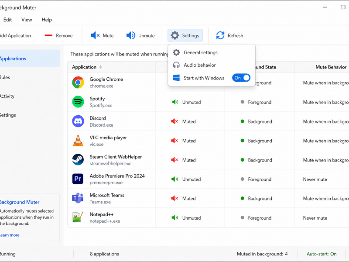The width and height of the screenshot is (349, 262).
Task: Click Teams' Background state cell
Action: 260,199
